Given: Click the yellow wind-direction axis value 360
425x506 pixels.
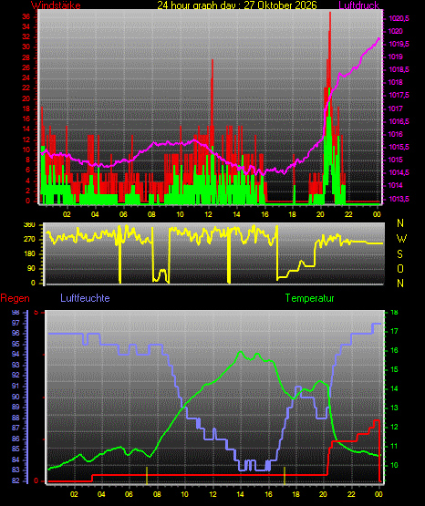Looking at the screenshot, I should coord(29,225).
